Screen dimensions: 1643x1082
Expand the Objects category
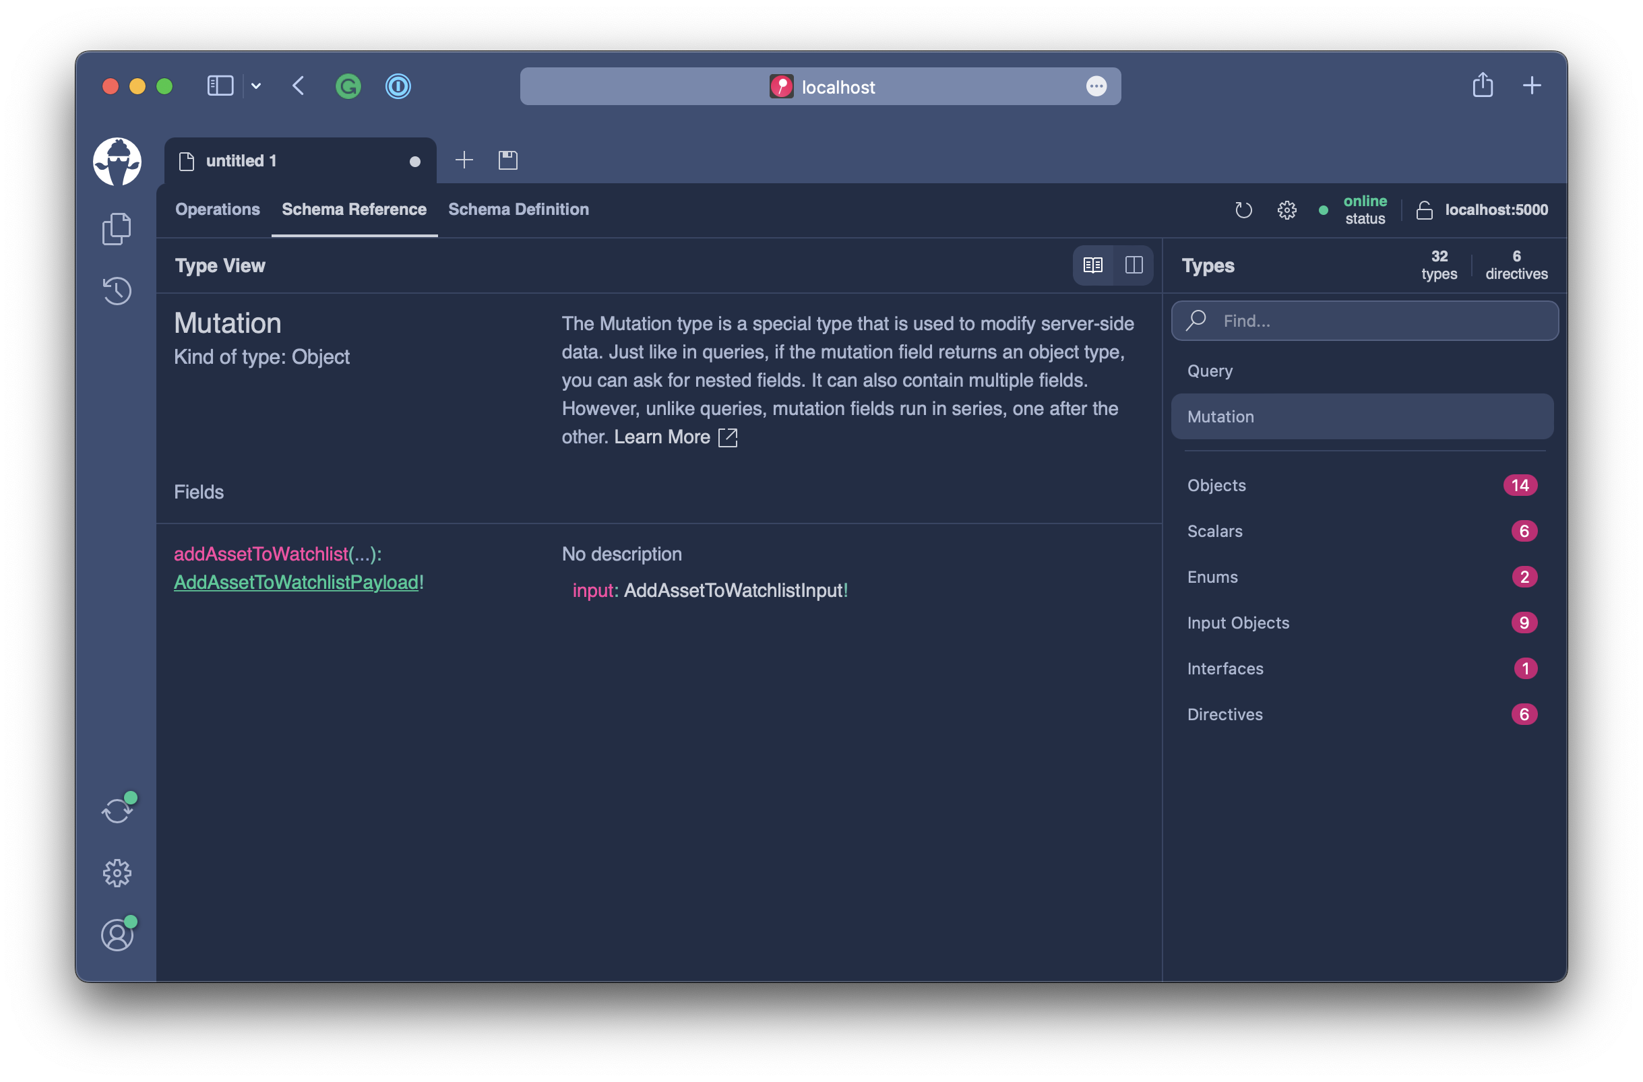coord(1362,485)
